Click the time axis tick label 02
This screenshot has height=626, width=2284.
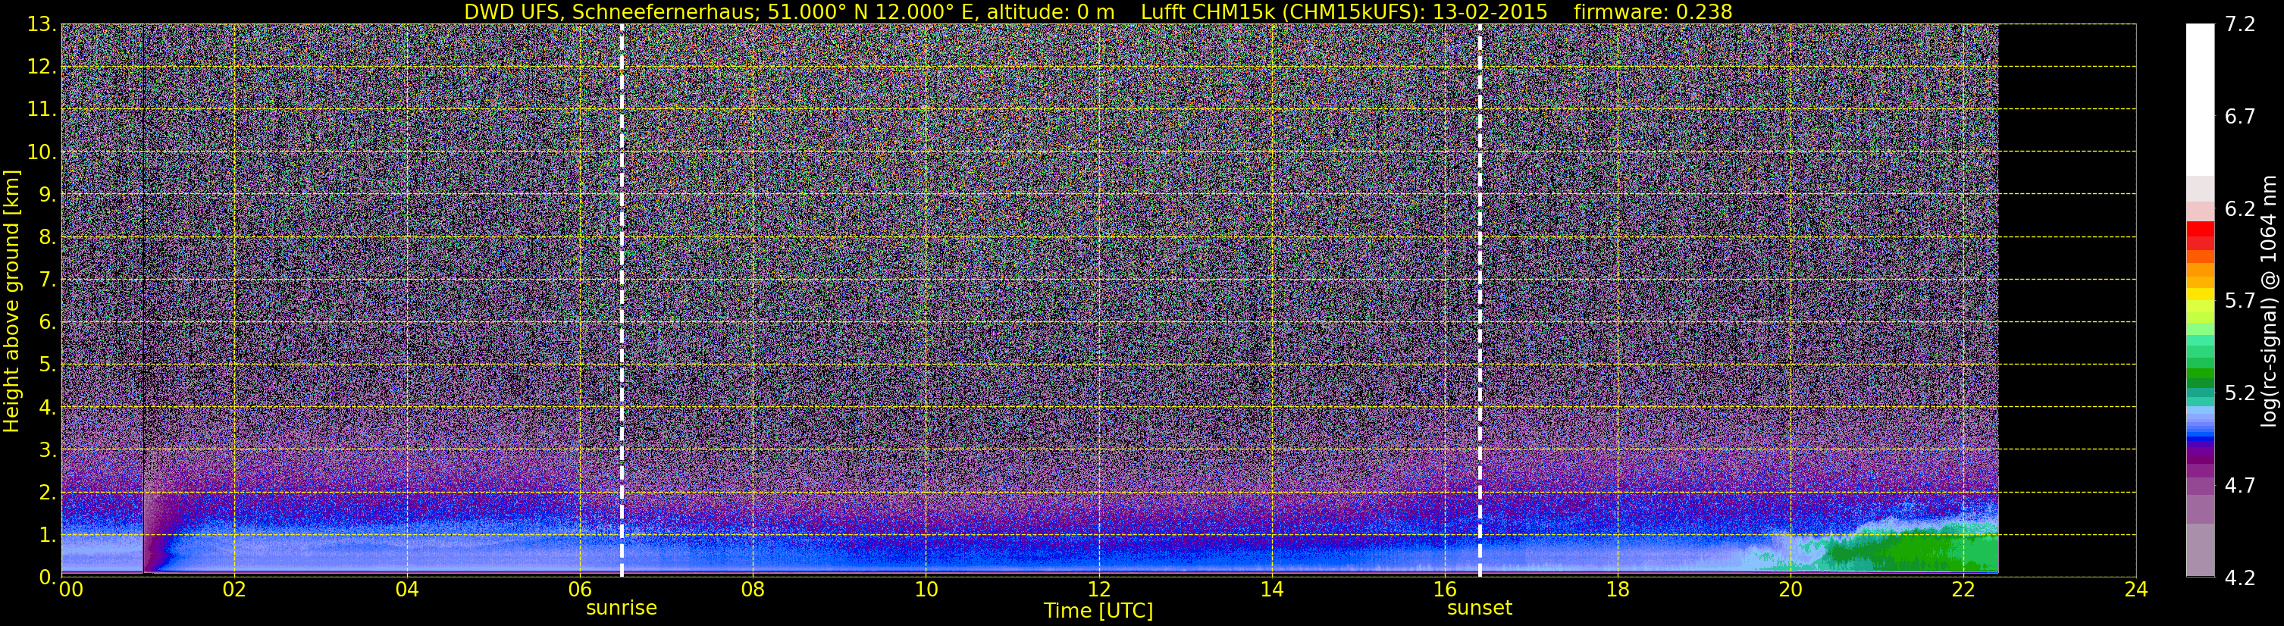click(x=234, y=590)
